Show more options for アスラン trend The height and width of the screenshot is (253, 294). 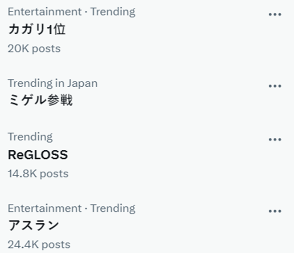[275, 211]
